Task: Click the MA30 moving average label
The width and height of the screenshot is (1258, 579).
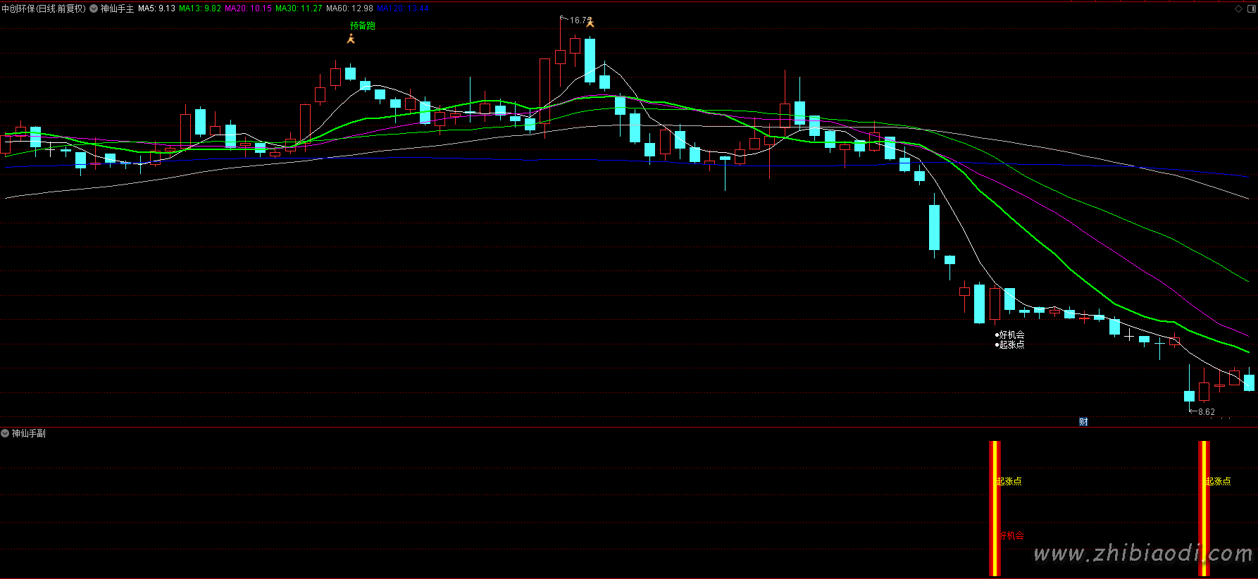Action: [x=299, y=8]
